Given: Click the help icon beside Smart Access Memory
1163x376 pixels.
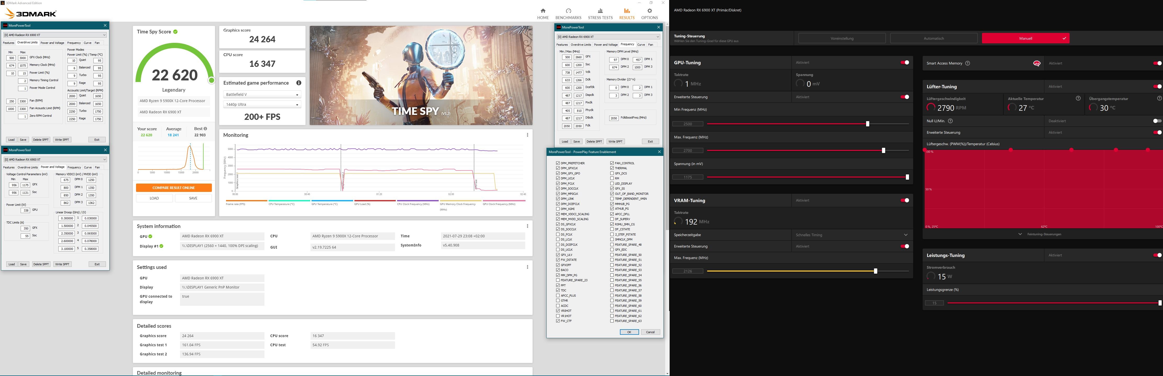Looking at the screenshot, I should point(968,63).
